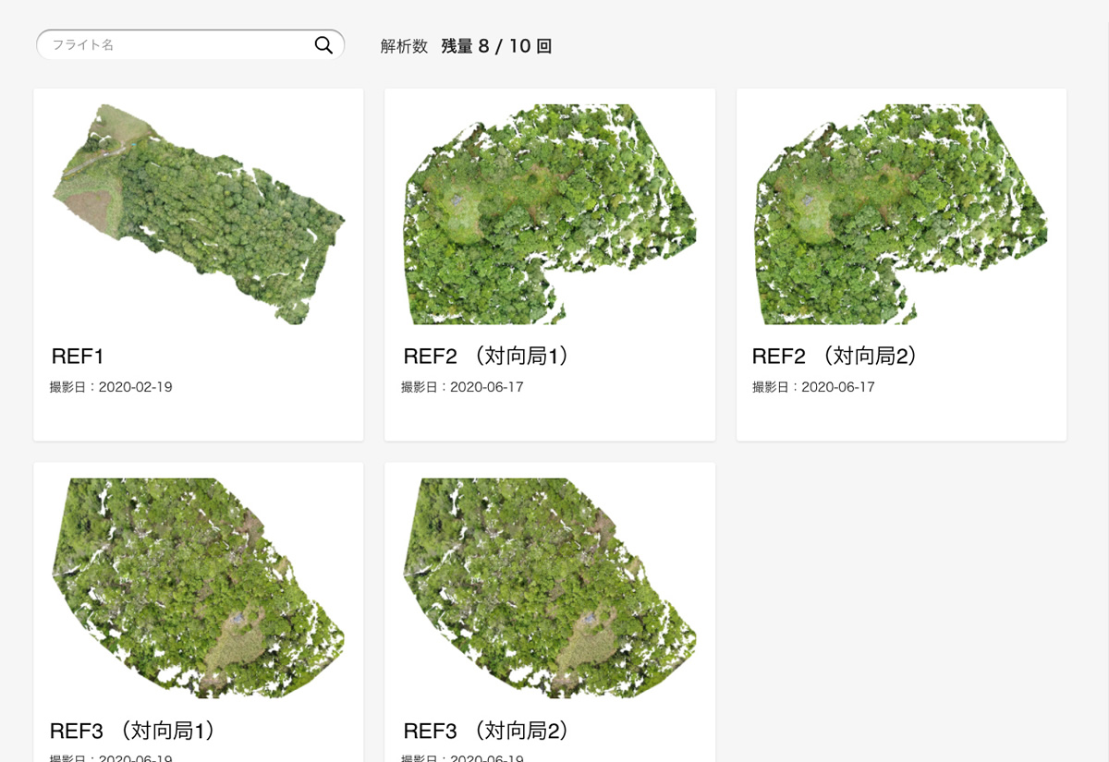
Task: Select the REF1 flight title
Action: pyautogui.click(x=77, y=357)
